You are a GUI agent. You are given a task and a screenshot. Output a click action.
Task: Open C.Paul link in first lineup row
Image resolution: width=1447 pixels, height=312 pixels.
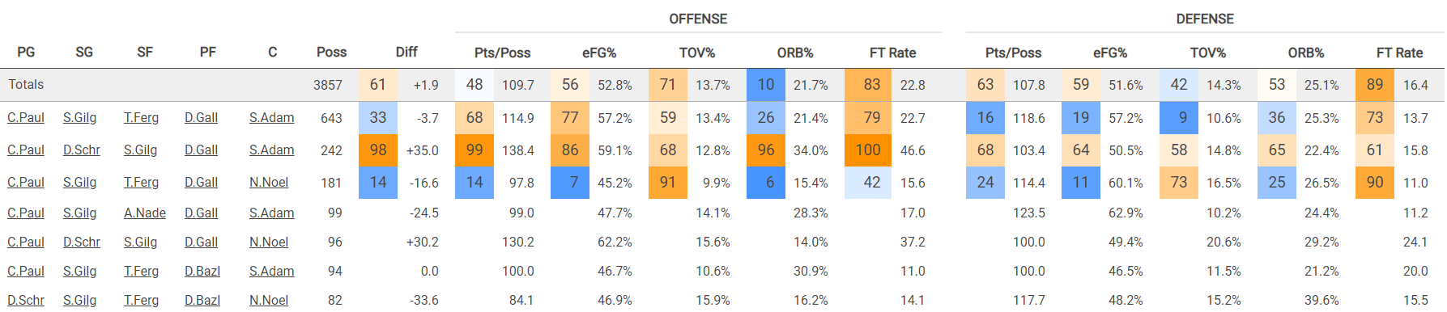tap(26, 118)
